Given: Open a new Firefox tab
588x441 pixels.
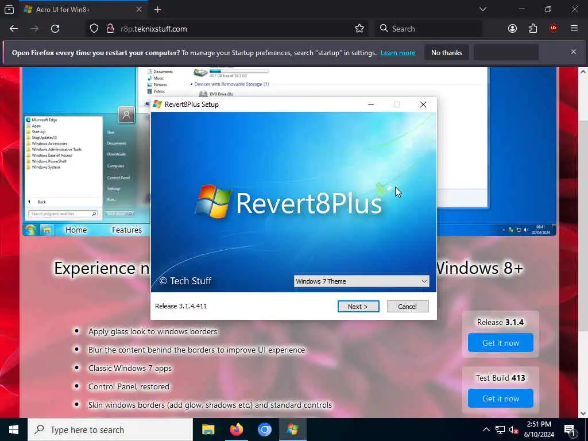Looking at the screenshot, I should coord(157,10).
